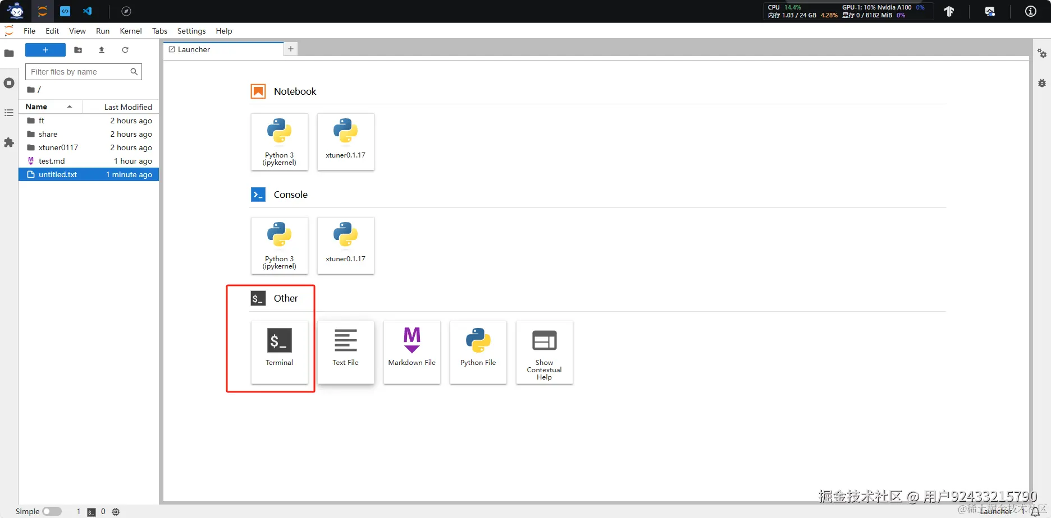Select the share folder
The width and height of the screenshot is (1051, 518).
pos(89,134)
